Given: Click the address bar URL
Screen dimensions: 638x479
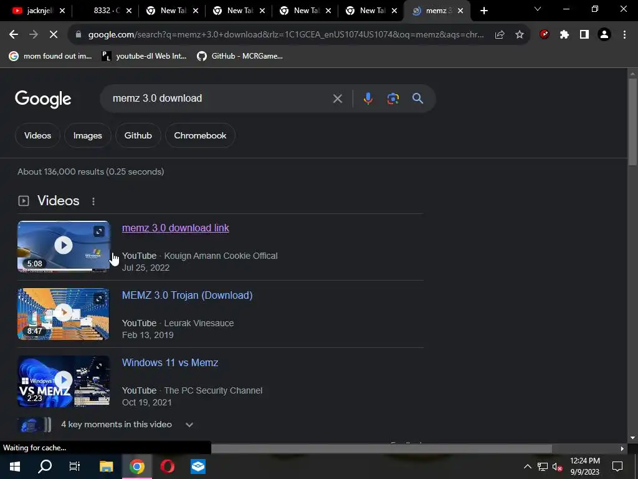Looking at the screenshot, I should pos(286,35).
